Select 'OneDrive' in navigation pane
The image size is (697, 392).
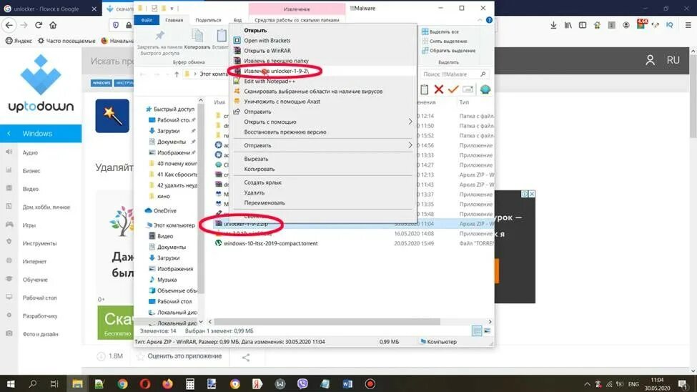coord(165,210)
